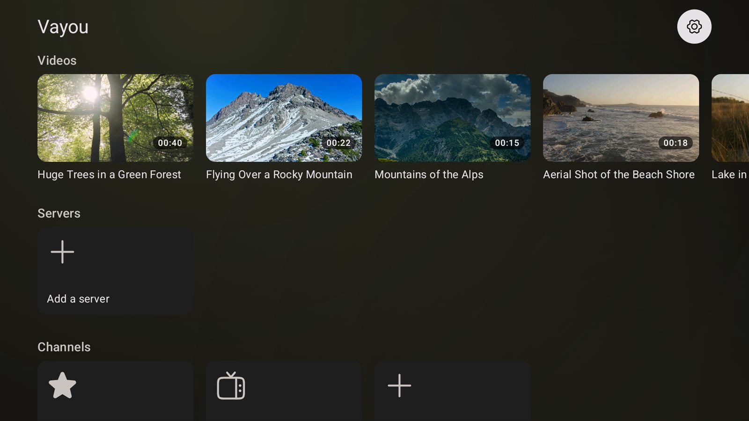Viewport: 749px width, 421px height.
Task: Click the Channels section heading
Action: [x=64, y=347]
